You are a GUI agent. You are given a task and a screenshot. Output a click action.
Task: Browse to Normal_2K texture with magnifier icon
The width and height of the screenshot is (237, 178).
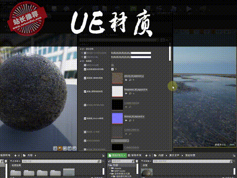pos(130,121)
